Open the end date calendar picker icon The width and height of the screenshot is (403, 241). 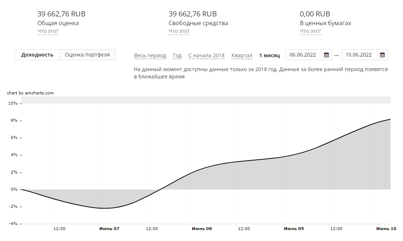[383, 55]
